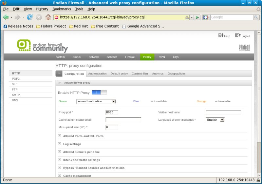Click the security lock icon in address bar
The width and height of the screenshot is (262, 184).
187,17
